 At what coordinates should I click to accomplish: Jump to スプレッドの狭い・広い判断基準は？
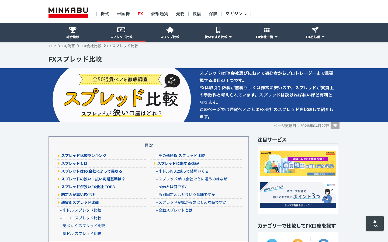coord(93,179)
